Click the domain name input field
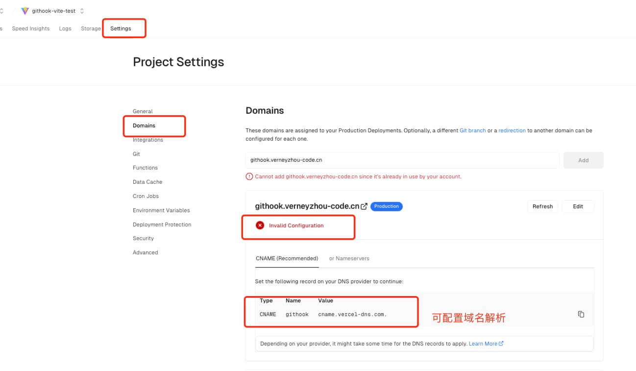Screen dimensions: 636x371 tap(402, 160)
